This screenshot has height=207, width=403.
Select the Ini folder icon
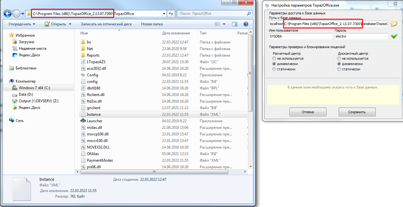coord(83,42)
